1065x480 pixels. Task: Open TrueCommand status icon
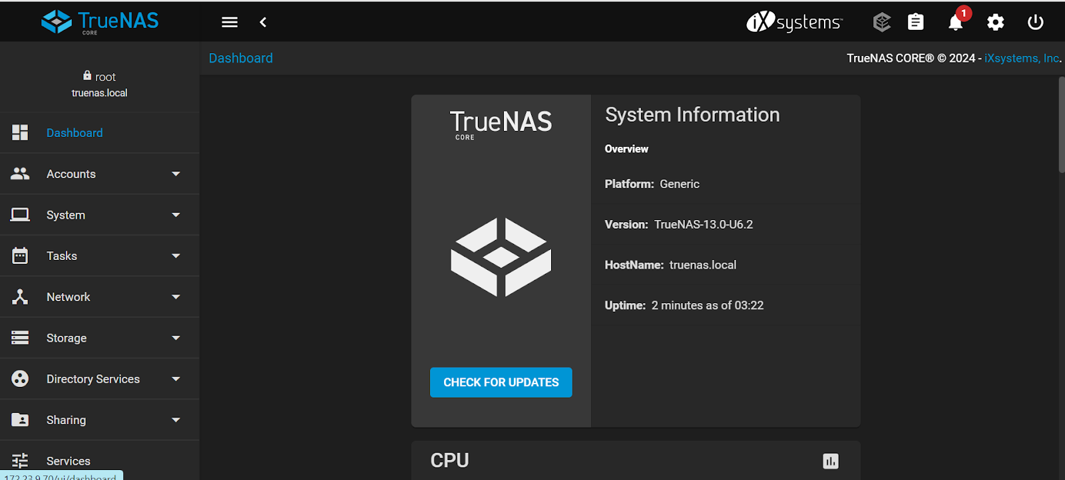pos(882,22)
